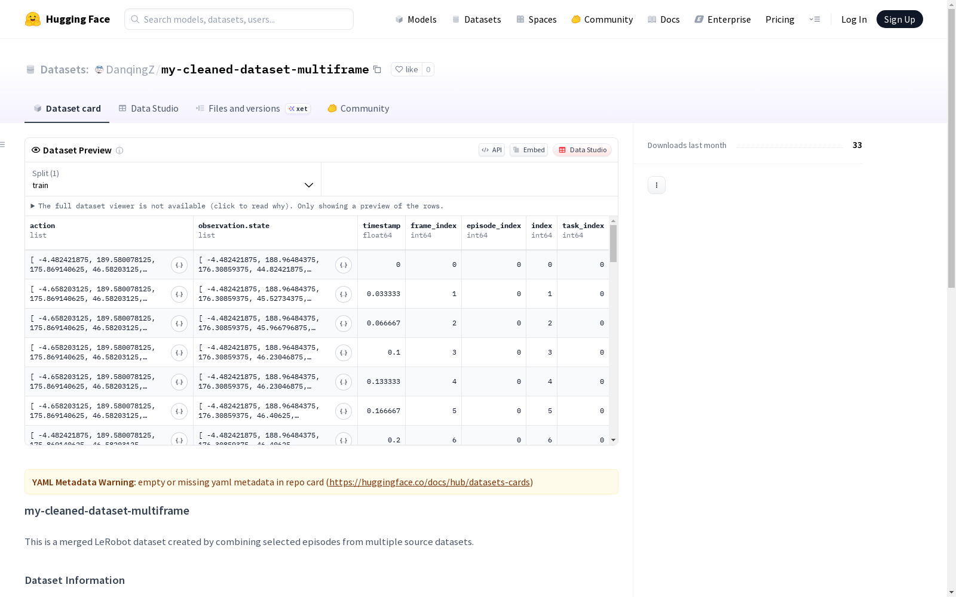Expand action cell JSON for timestamp 0 row
956x597 pixels.
pos(179,265)
